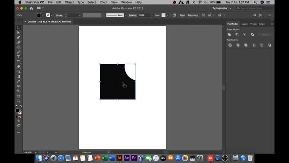
Task: Set paint to None in toolbox
Action: (20, 117)
